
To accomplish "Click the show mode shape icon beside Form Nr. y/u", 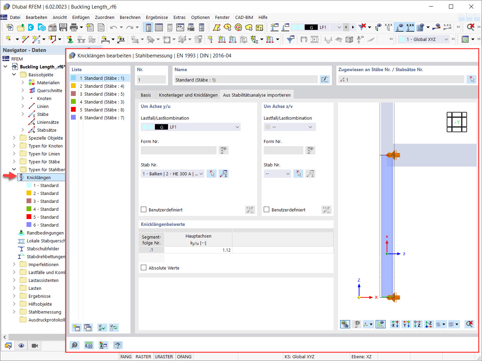I will [x=224, y=150].
